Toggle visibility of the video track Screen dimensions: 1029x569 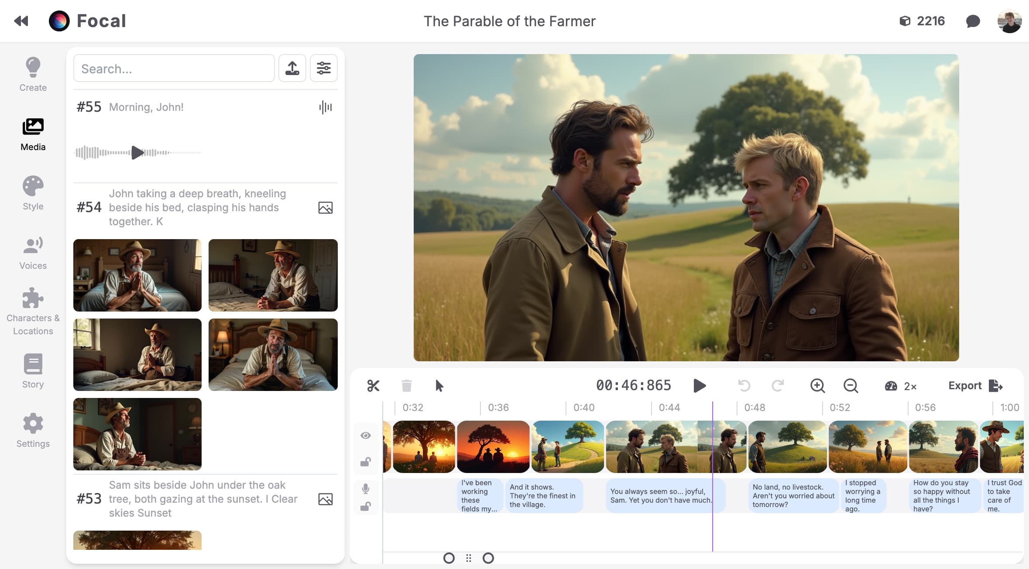[366, 435]
